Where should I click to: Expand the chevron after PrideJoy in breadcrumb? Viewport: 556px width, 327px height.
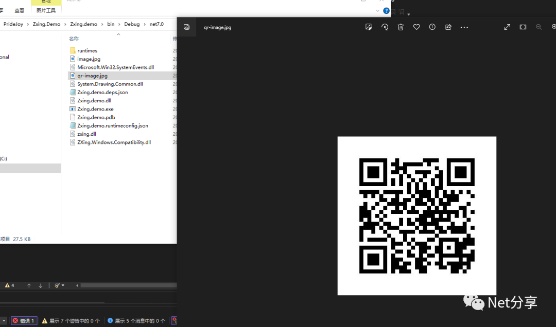[28, 24]
